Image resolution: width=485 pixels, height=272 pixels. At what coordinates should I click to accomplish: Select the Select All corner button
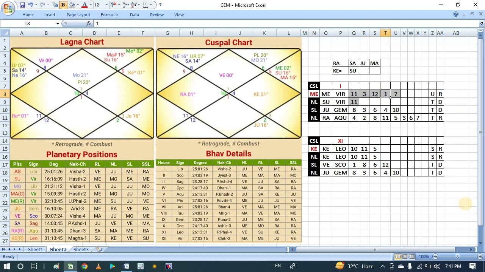pyautogui.click(x=5, y=33)
